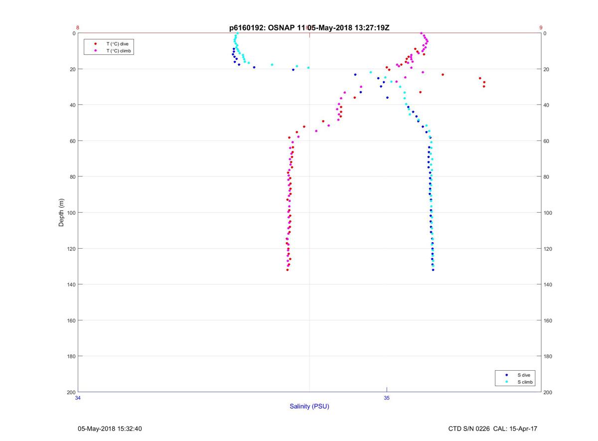The height and width of the screenshot is (441, 598).
Task: Click the magenta marker beside T climb legend
Action: point(95,51)
